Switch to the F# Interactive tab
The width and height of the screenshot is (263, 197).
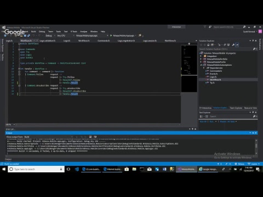(x=205, y=108)
